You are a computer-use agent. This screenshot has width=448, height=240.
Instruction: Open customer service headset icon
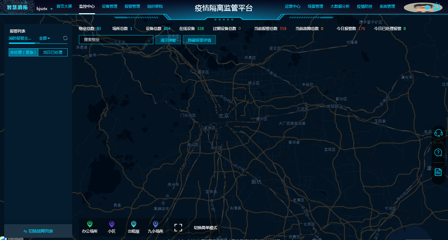point(438,133)
